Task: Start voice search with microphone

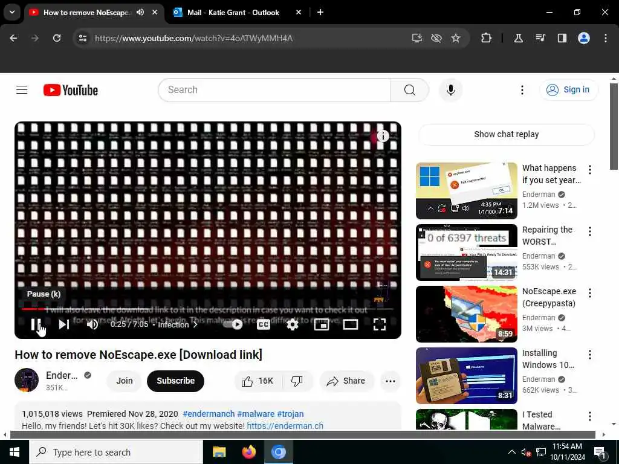Action: coord(451,90)
